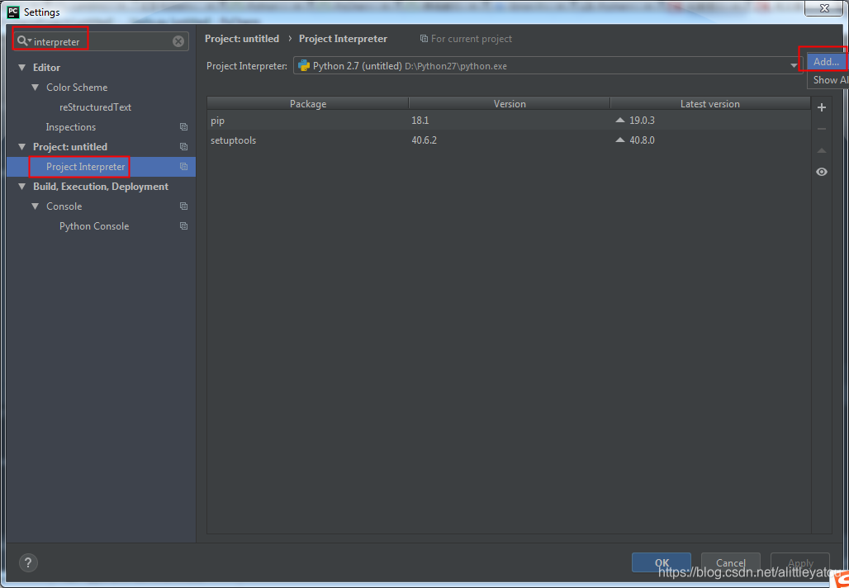Viewport: 849px width, 588px height.
Task: Click the search magnifier icon
Action: [23, 41]
